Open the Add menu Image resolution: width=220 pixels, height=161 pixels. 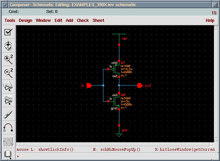[x=70, y=21]
